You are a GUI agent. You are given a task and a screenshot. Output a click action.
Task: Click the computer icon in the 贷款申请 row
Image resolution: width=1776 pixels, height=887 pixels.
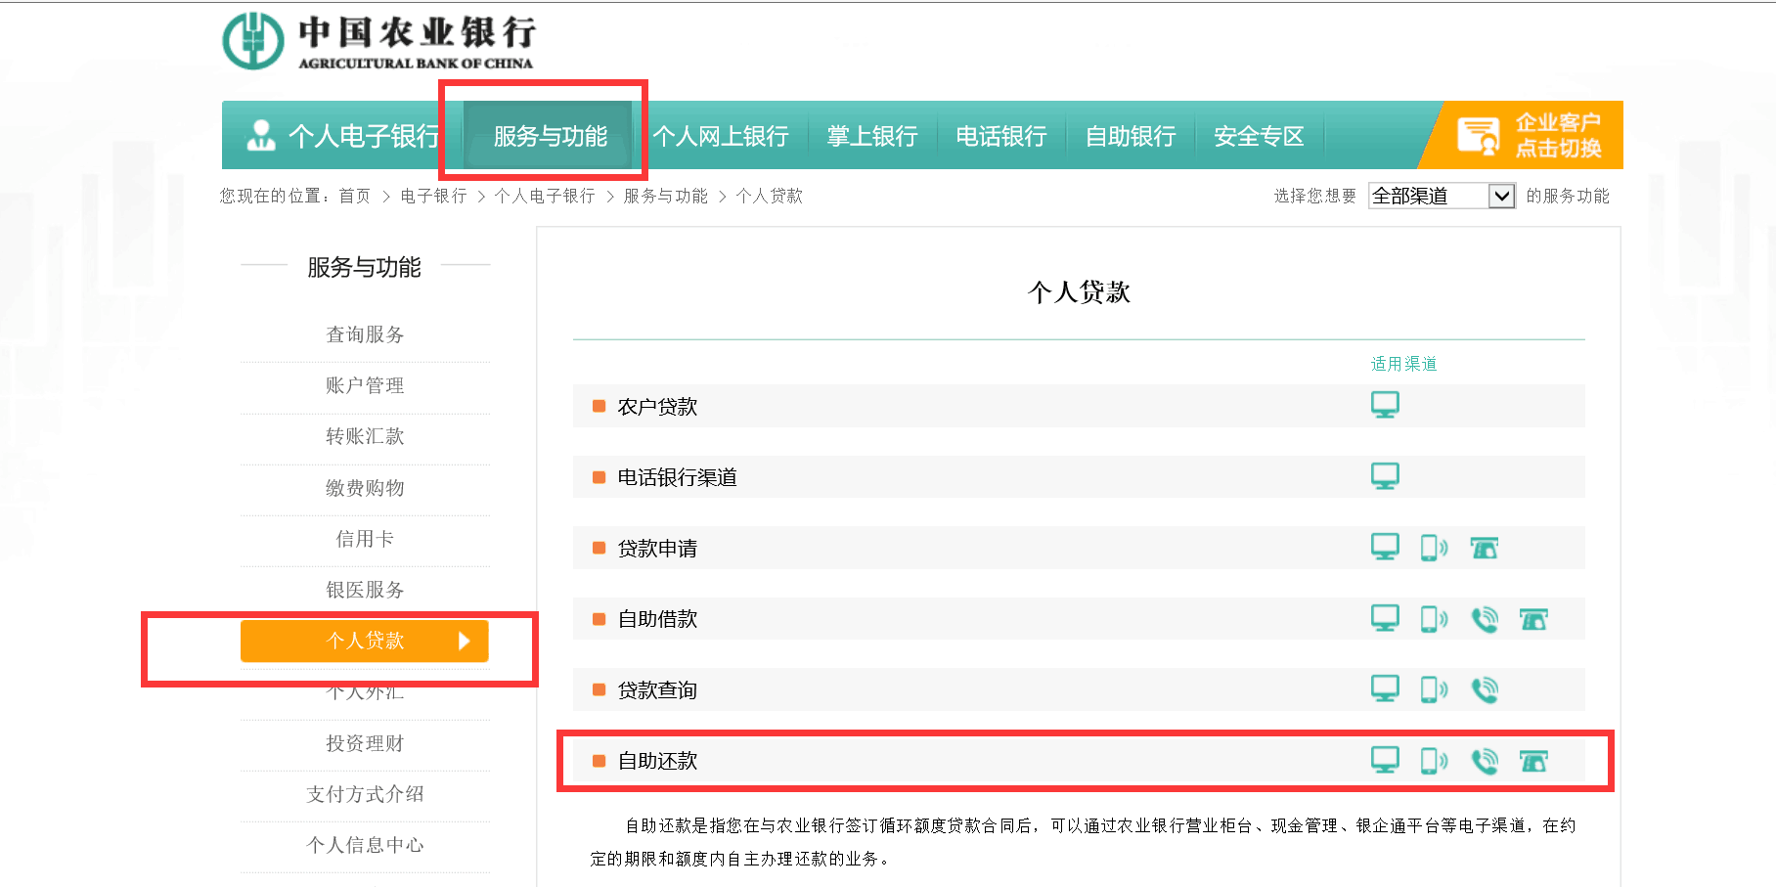[1385, 547]
